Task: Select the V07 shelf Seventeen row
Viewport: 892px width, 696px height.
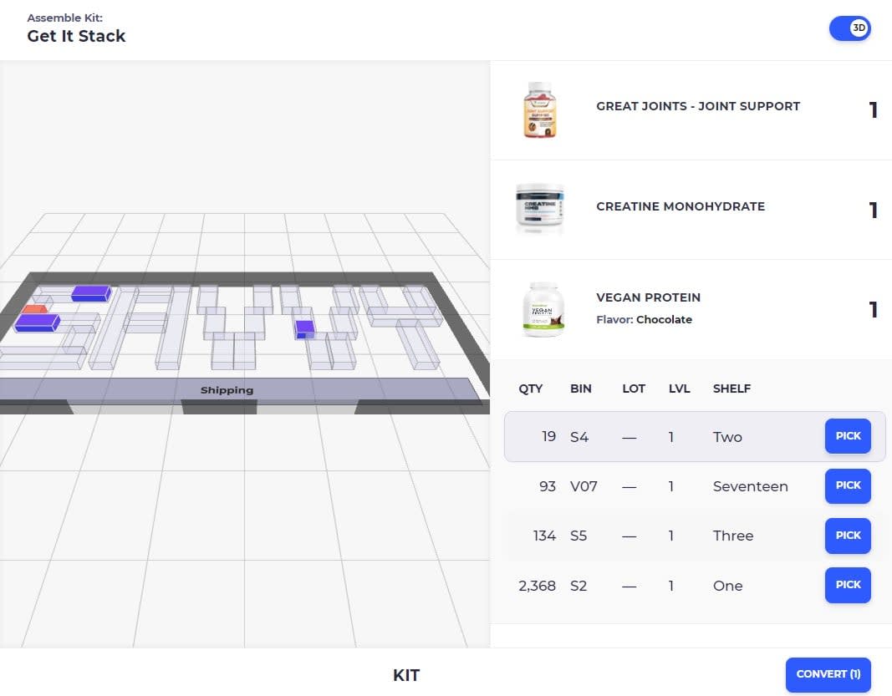Action: click(695, 486)
